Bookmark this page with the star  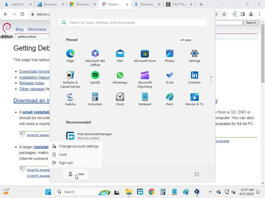224,14
